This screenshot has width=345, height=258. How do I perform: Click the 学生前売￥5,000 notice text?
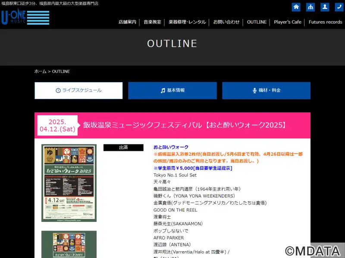click(193, 168)
